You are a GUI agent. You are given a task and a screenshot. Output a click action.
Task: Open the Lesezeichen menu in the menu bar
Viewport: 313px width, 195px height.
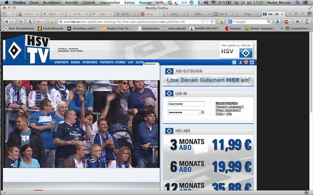(110, 3)
